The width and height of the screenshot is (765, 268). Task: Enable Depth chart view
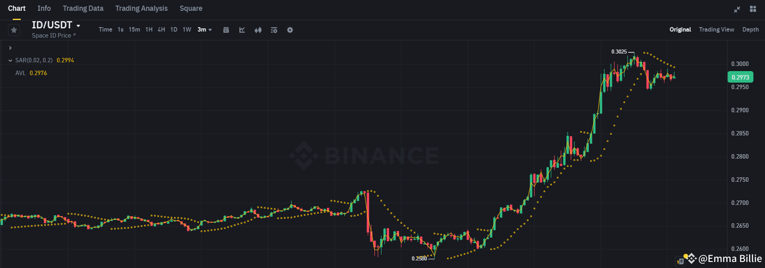point(750,29)
